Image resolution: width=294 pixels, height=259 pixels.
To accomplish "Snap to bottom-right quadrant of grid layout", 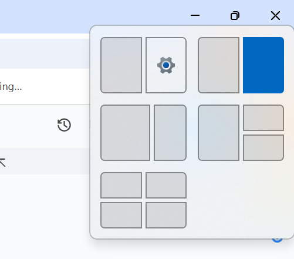I will pyautogui.click(x=166, y=215).
